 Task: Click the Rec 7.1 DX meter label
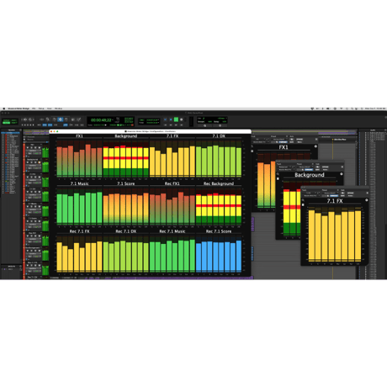tap(126, 231)
